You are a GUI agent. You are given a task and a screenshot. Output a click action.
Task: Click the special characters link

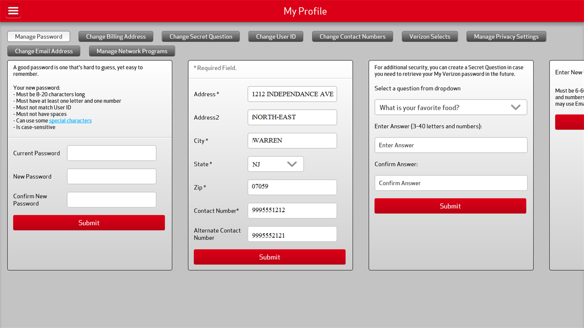70,121
